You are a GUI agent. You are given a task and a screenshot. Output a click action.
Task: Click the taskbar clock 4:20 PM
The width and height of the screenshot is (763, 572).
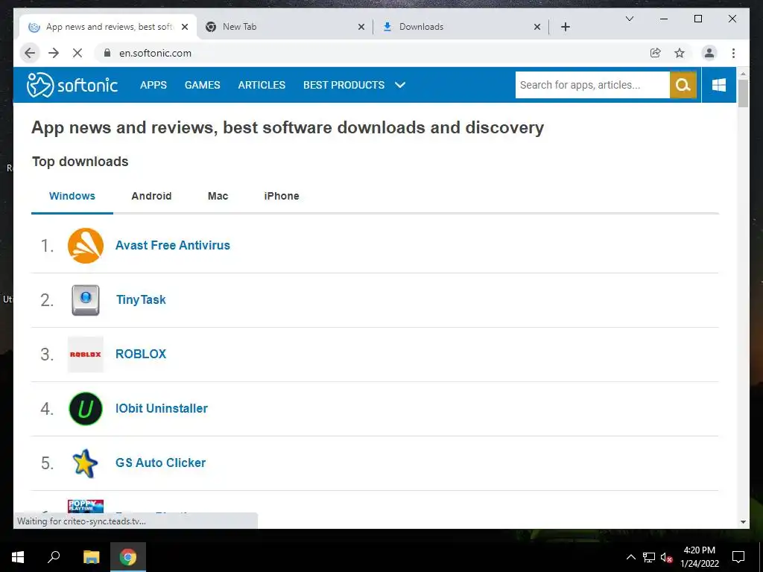[x=699, y=550]
